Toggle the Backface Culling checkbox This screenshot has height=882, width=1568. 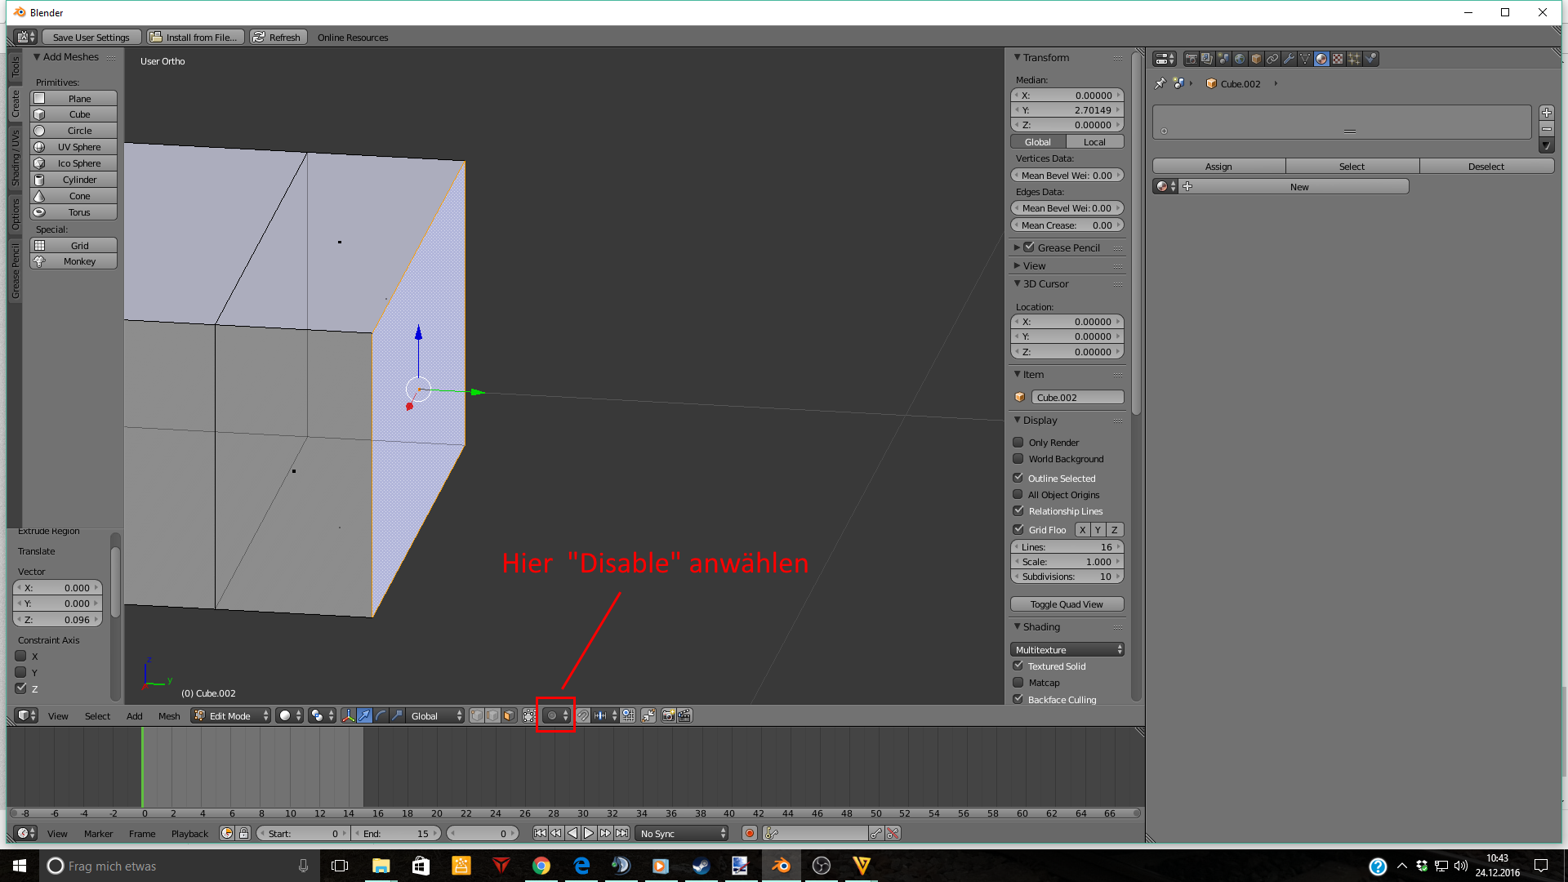click(1018, 700)
